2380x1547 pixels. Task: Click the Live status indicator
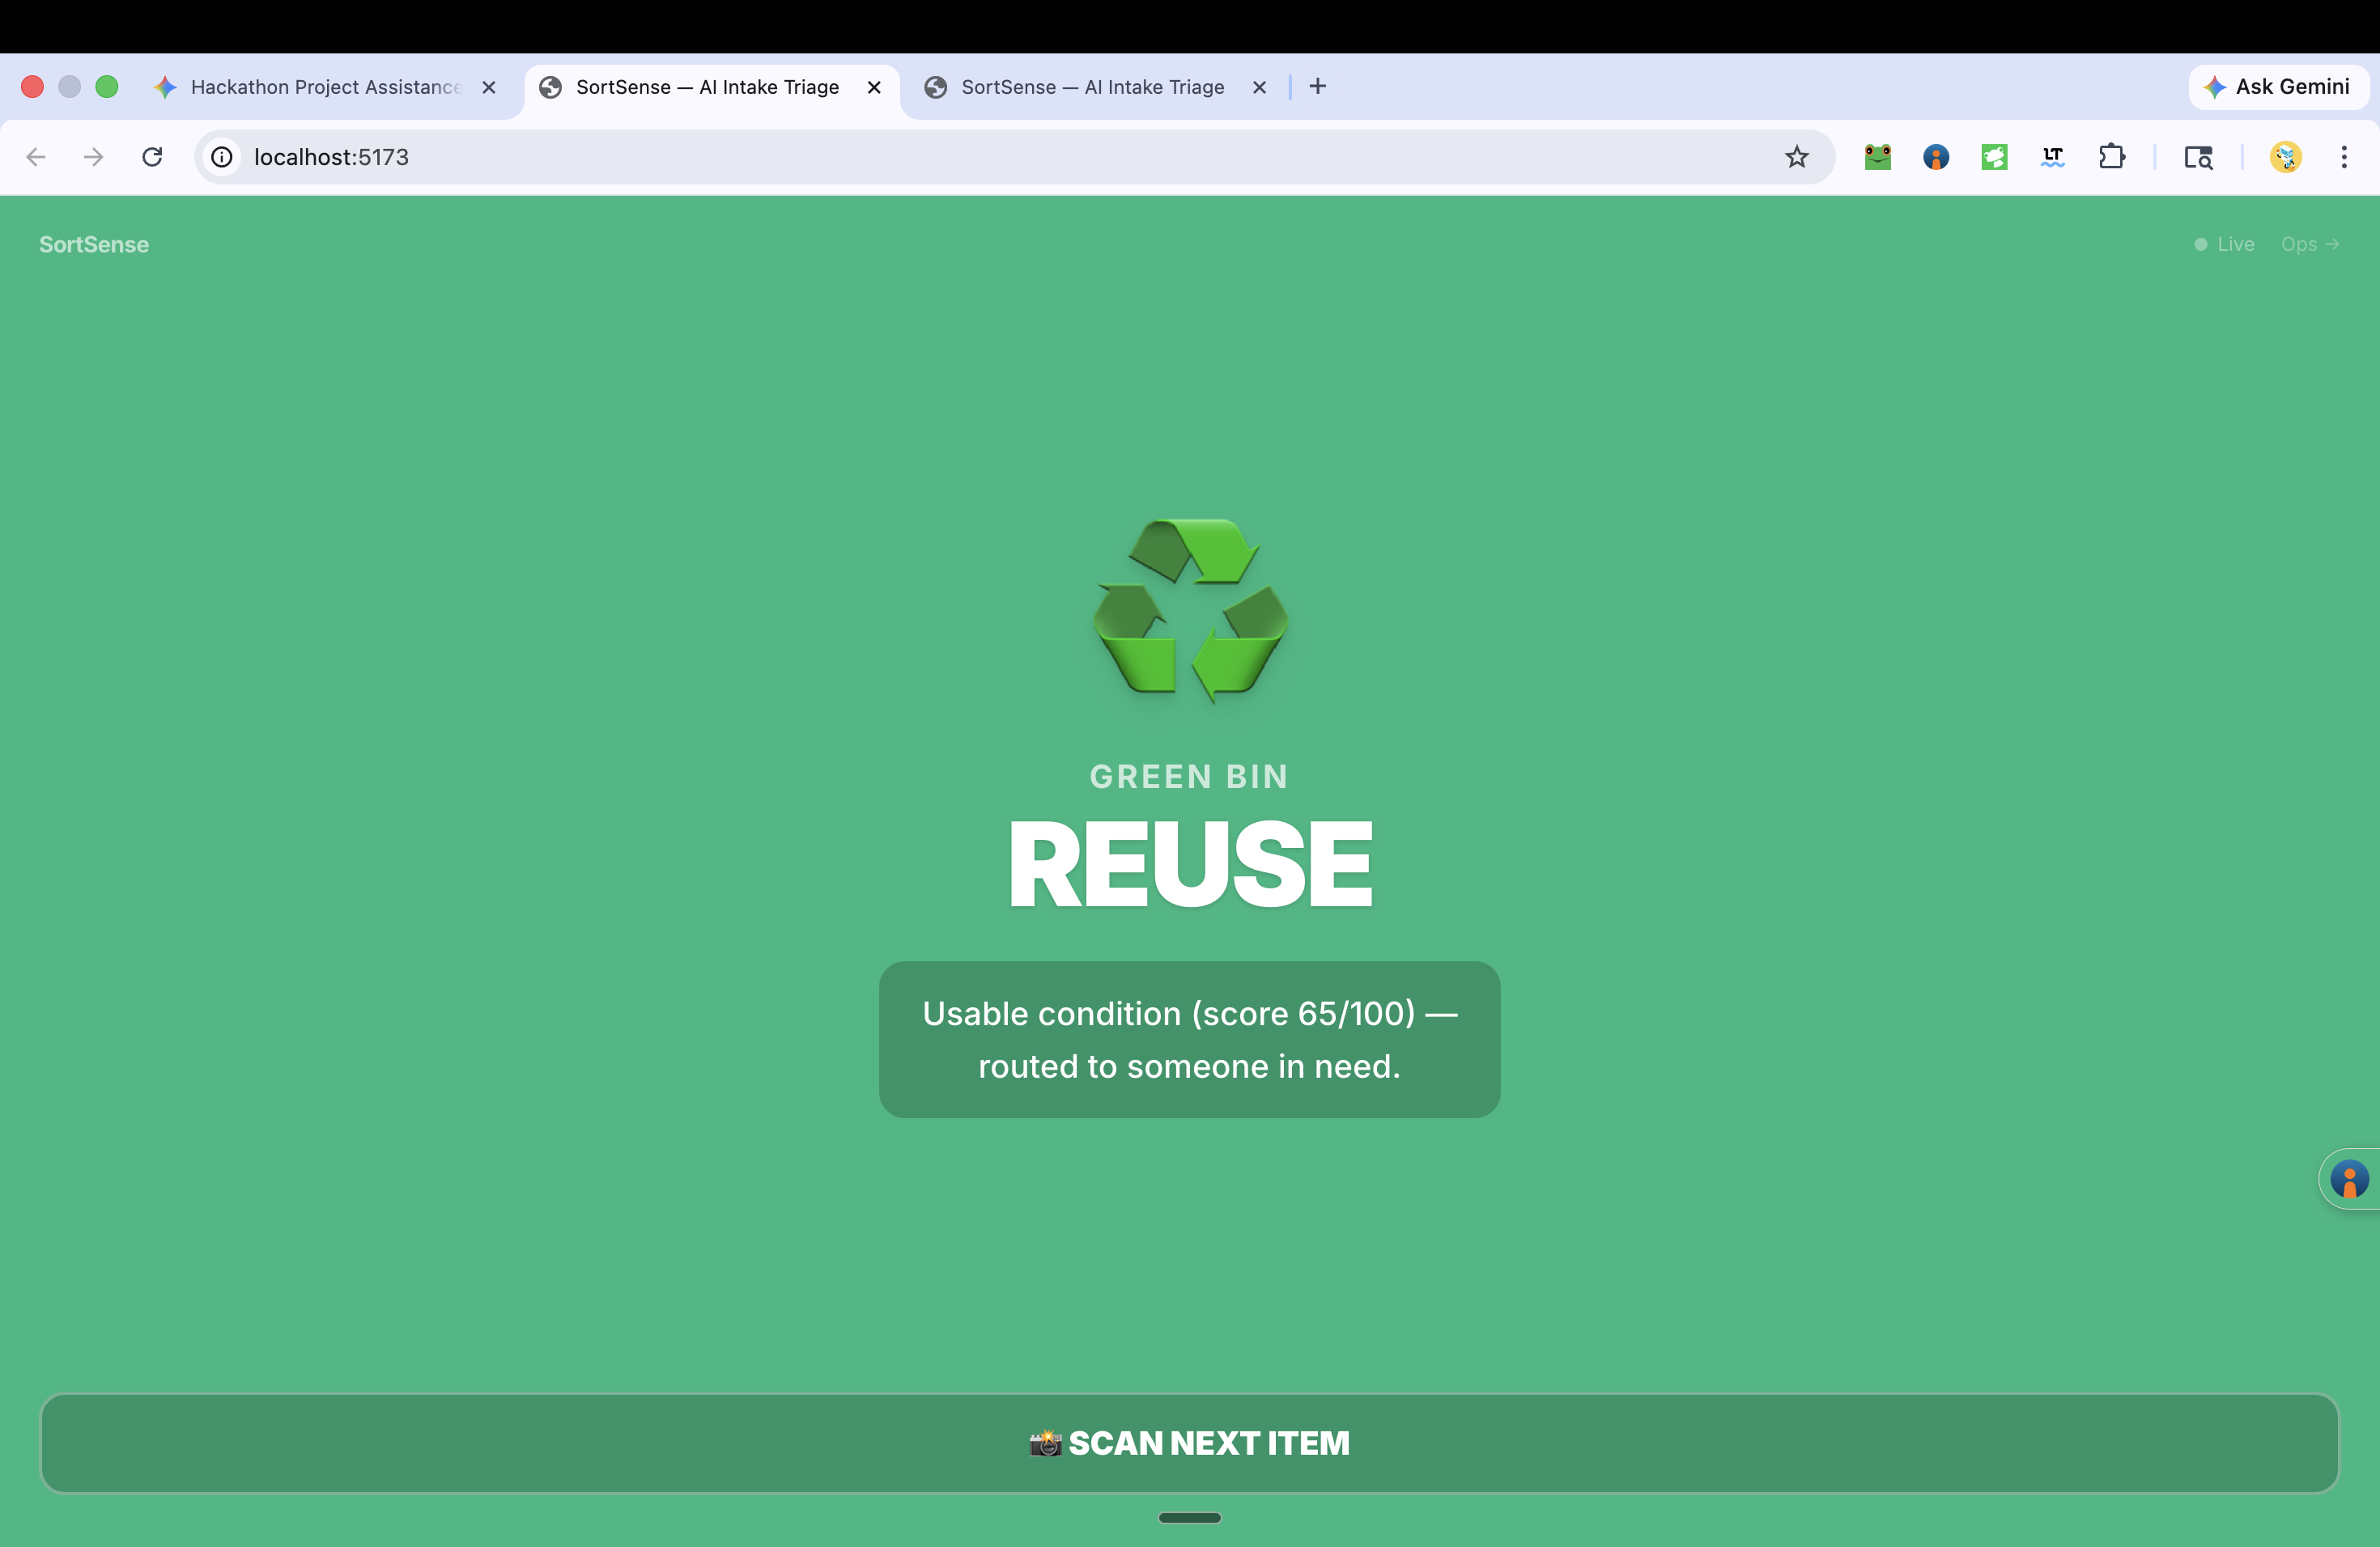(x=2225, y=244)
